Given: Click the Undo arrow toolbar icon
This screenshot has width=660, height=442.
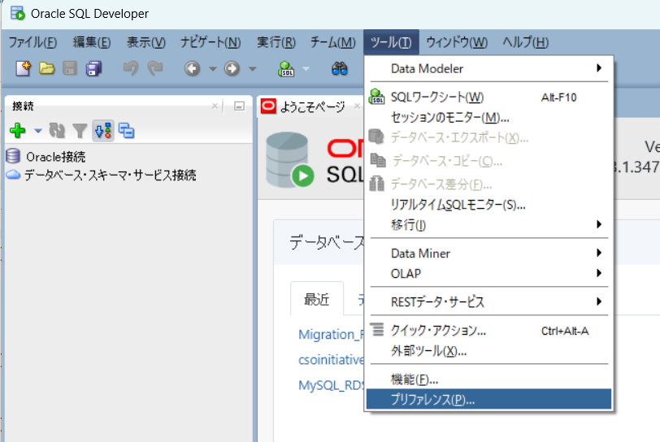Looking at the screenshot, I should pyautogui.click(x=131, y=68).
